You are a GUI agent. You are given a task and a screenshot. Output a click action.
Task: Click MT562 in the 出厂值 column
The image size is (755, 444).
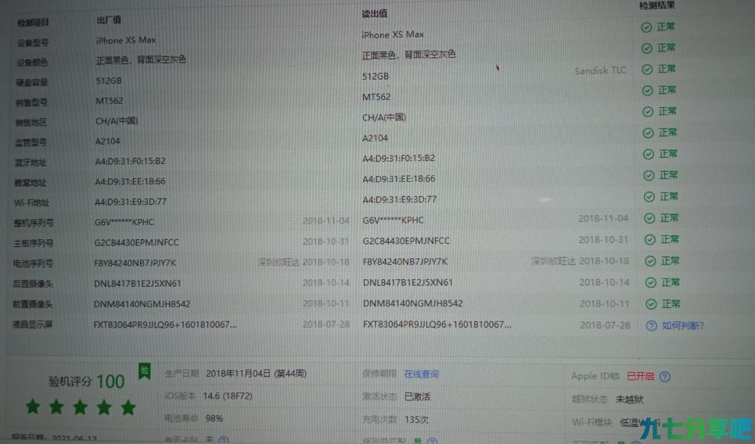[110, 101]
